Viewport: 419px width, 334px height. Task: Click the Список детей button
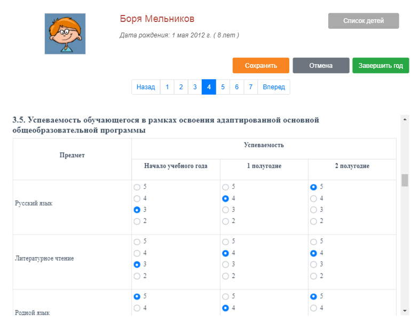pos(363,21)
